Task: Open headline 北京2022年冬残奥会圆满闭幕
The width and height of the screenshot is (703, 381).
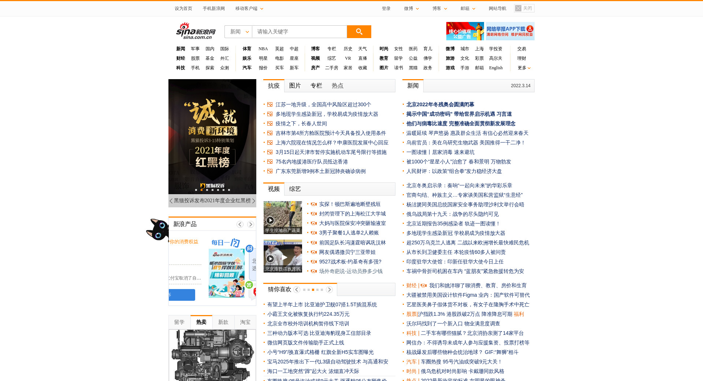Action: [x=440, y=104]
